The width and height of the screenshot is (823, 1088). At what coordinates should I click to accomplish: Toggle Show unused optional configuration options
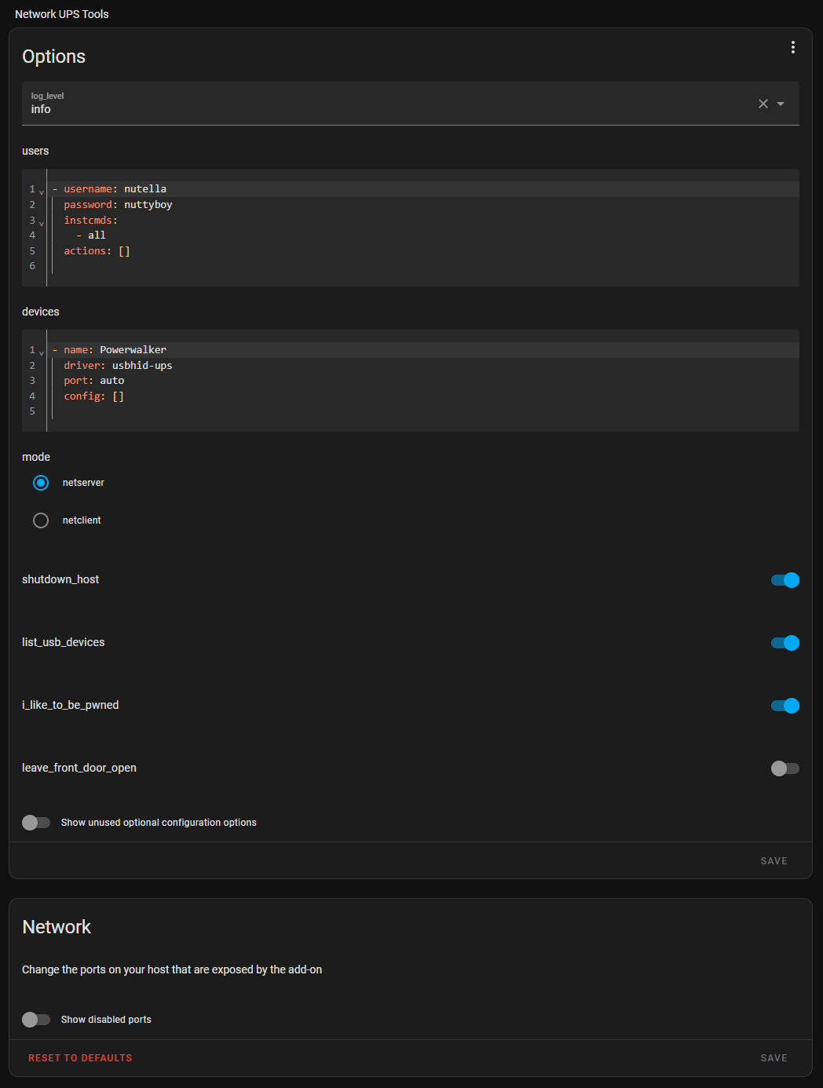(36, 823)
